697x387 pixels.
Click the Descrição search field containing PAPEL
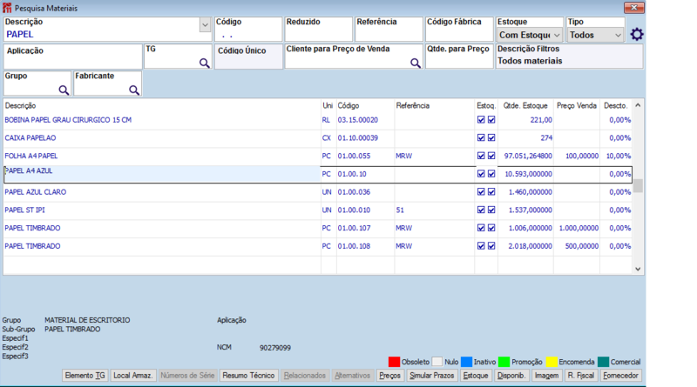pyautogui.click(x=102, y=35)
